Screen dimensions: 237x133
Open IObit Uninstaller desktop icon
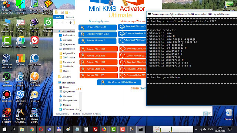7,79
